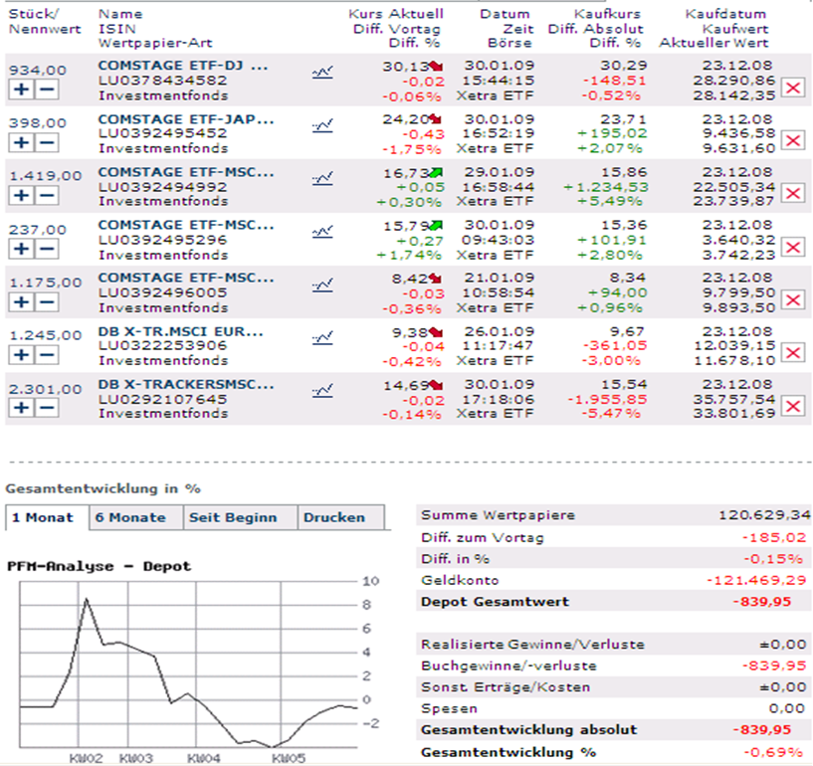Open DB X-TR.MSCI EUR fund link
This screenshot has width=813, height=766.
coord(180,331)
